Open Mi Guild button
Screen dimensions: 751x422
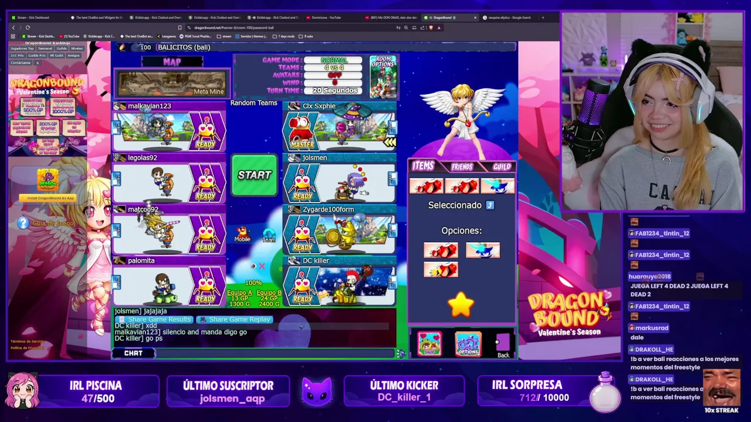pyautogui.click(x=57, y=56)
